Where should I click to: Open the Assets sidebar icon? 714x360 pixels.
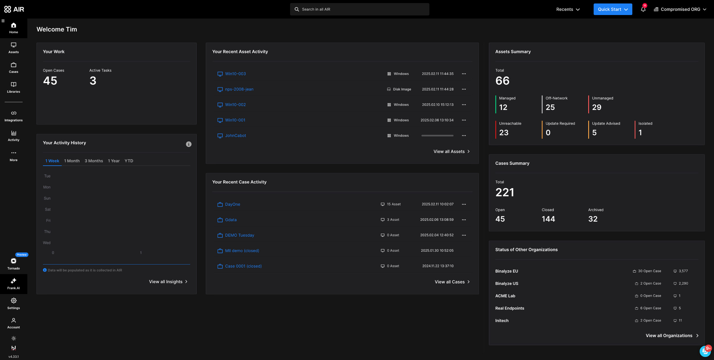click(x=13, y=48)
